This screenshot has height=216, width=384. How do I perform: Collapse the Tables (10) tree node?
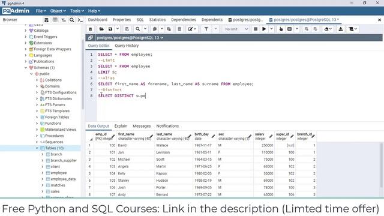pos(37,148)
